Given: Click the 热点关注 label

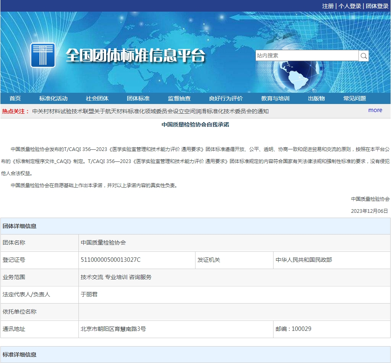Looking at the screenshot, I should pos(15,111).
